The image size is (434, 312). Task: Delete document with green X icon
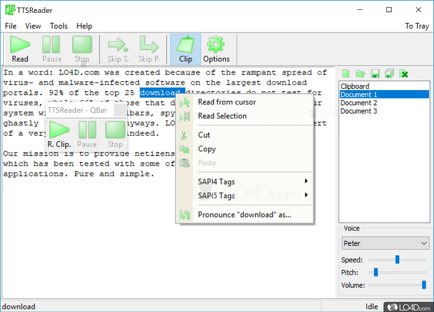click(x=404, y=73)
